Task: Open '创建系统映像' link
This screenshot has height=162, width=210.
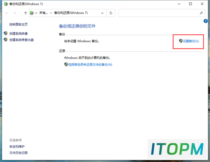Action: [x=18, y=33]
